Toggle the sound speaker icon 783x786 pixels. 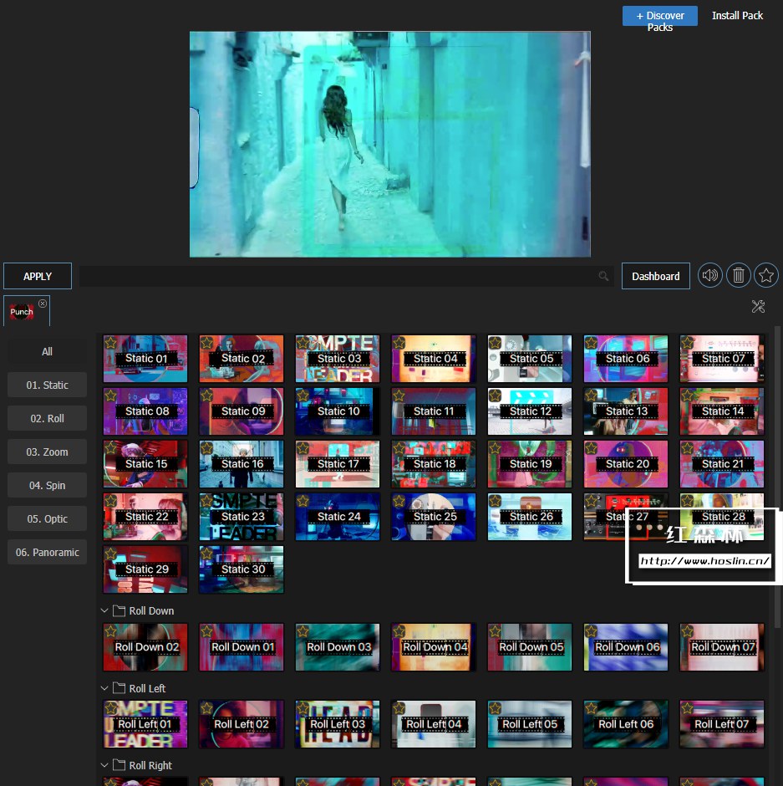tap(709, 275)
